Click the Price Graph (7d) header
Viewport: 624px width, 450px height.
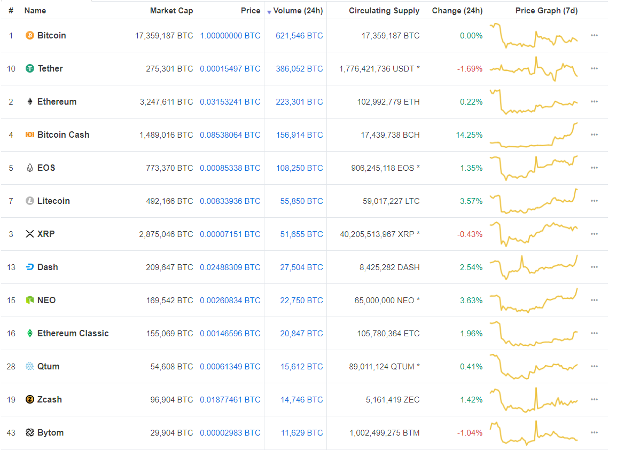(x=547, y=11)
